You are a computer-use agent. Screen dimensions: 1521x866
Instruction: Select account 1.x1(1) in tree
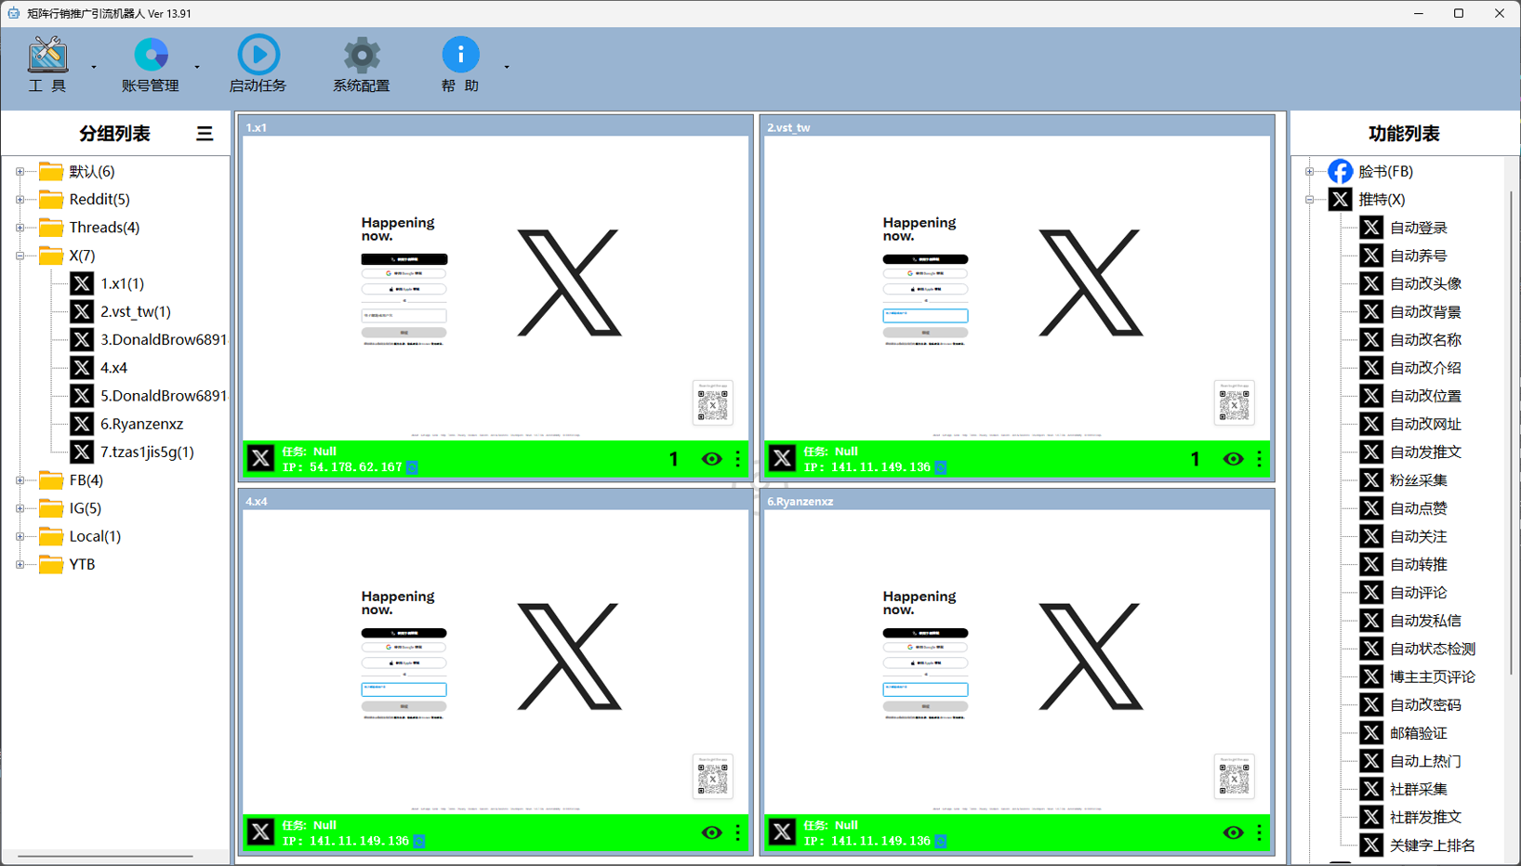point(122,283)
